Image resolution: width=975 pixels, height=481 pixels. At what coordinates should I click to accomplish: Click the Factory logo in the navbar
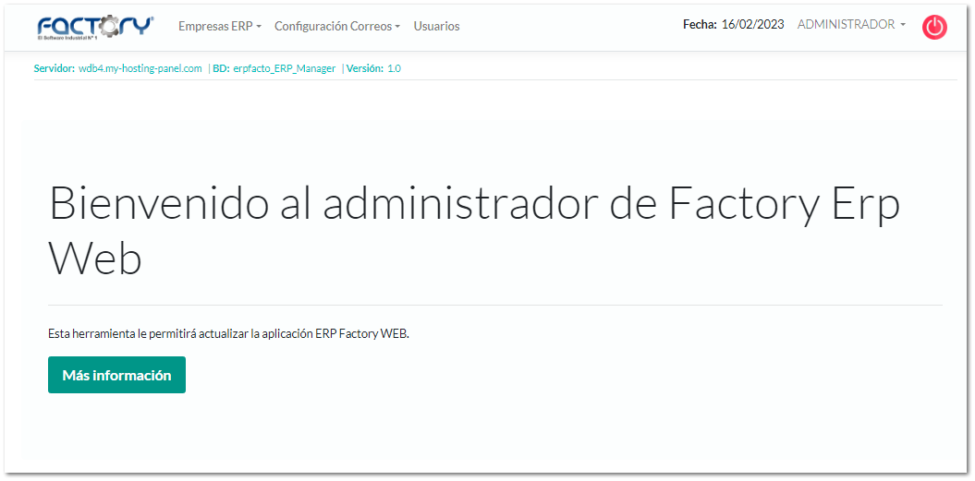95,27
